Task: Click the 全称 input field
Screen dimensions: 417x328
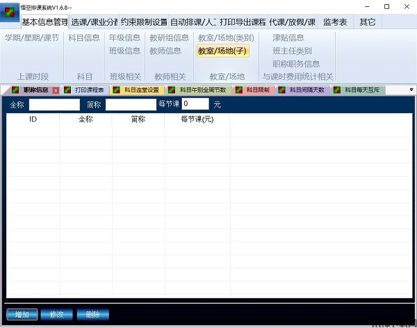Action: pos(54,105)
